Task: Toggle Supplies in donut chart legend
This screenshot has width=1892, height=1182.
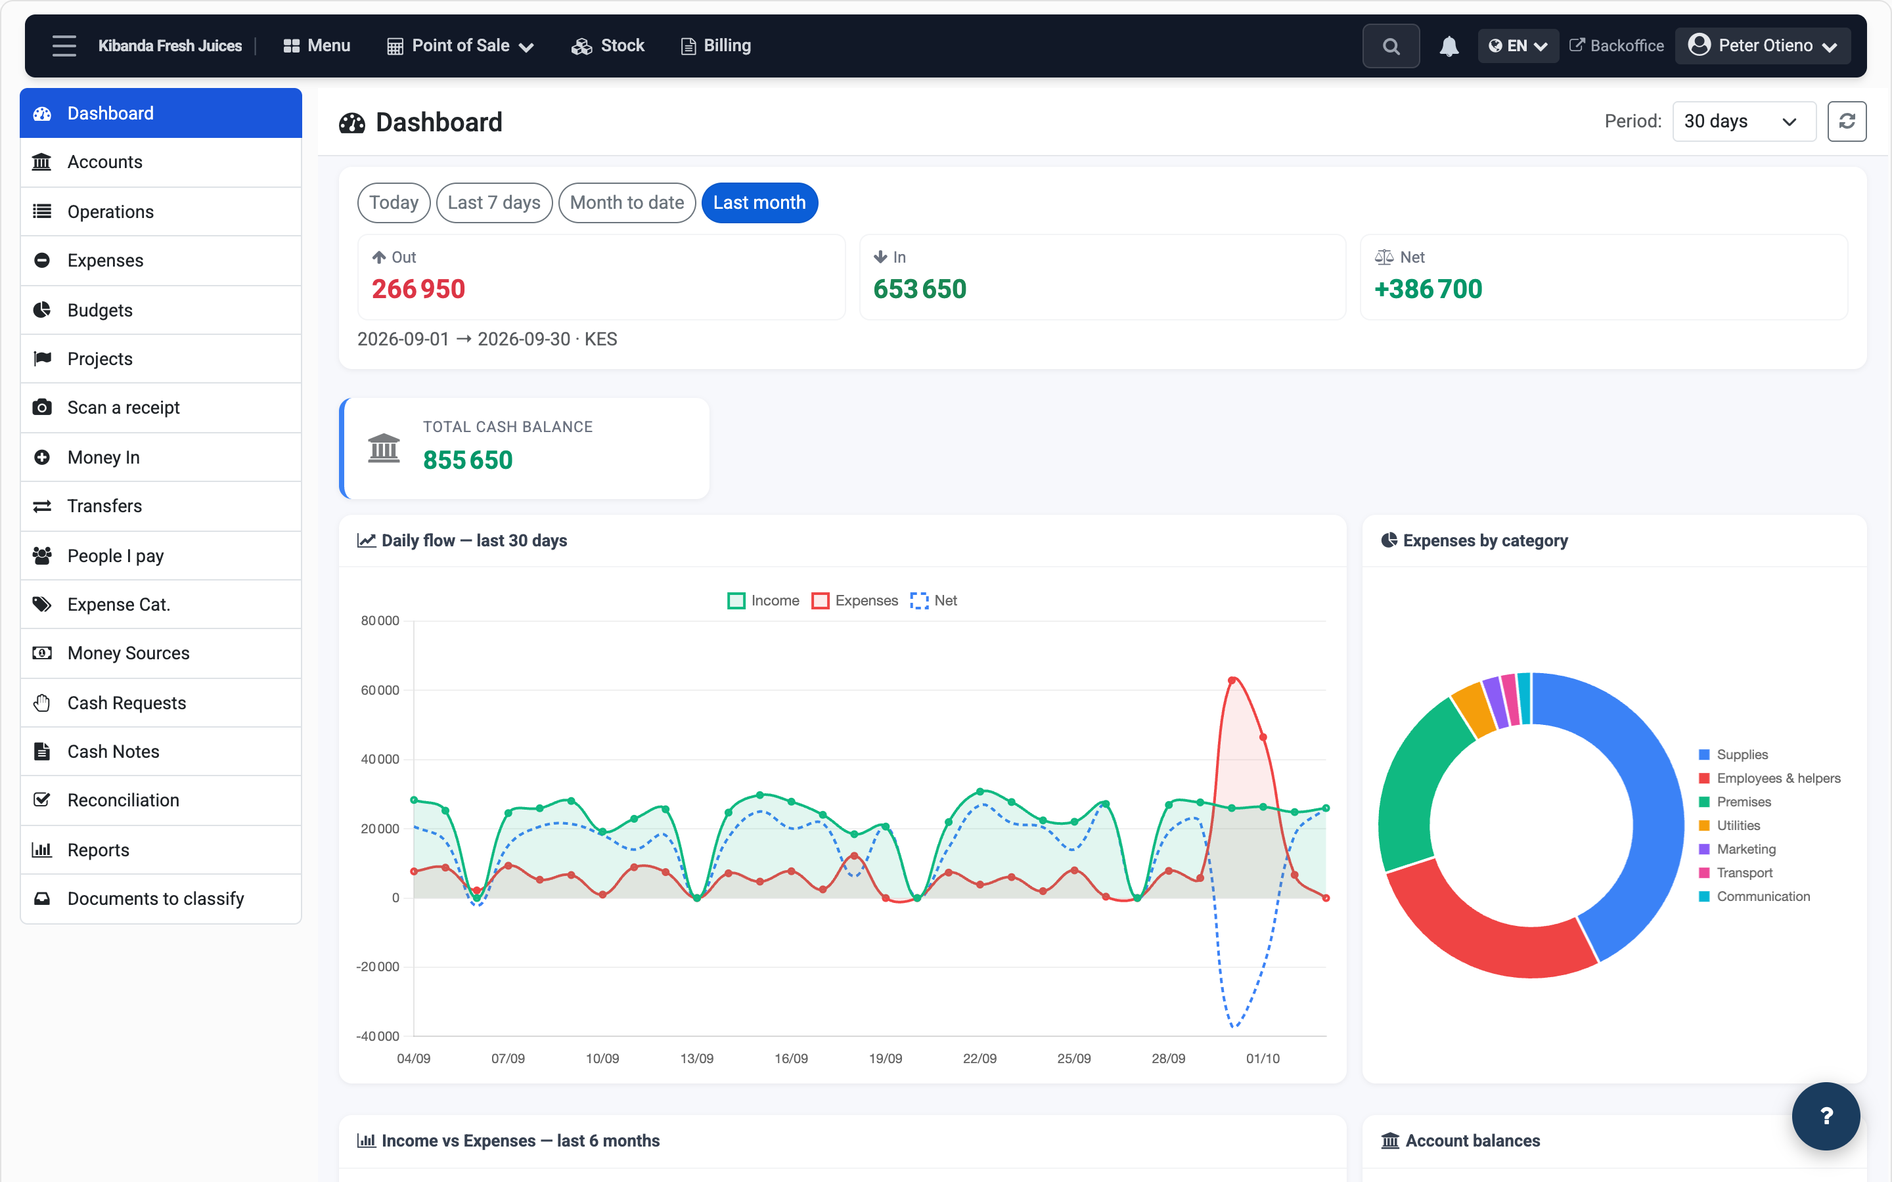Action: click(x=1733, y=755)
